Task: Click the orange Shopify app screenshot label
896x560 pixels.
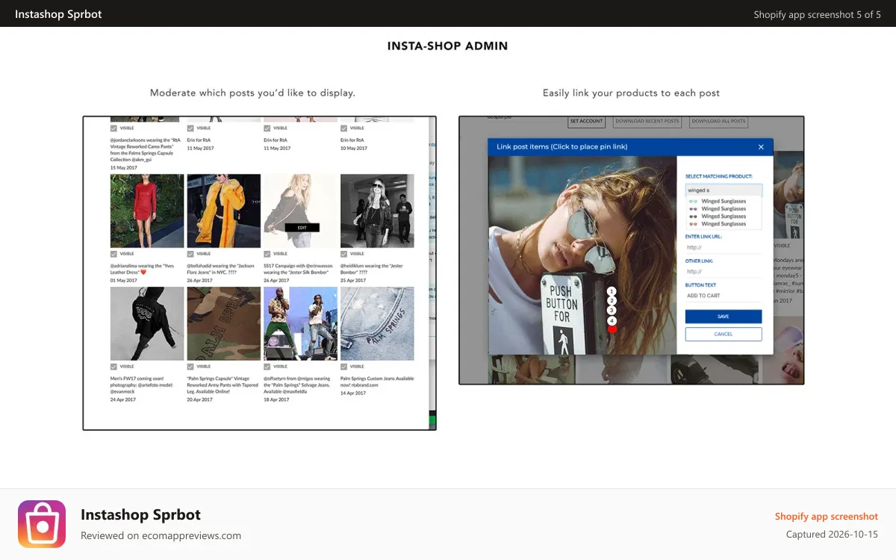Action: point(827,516)
